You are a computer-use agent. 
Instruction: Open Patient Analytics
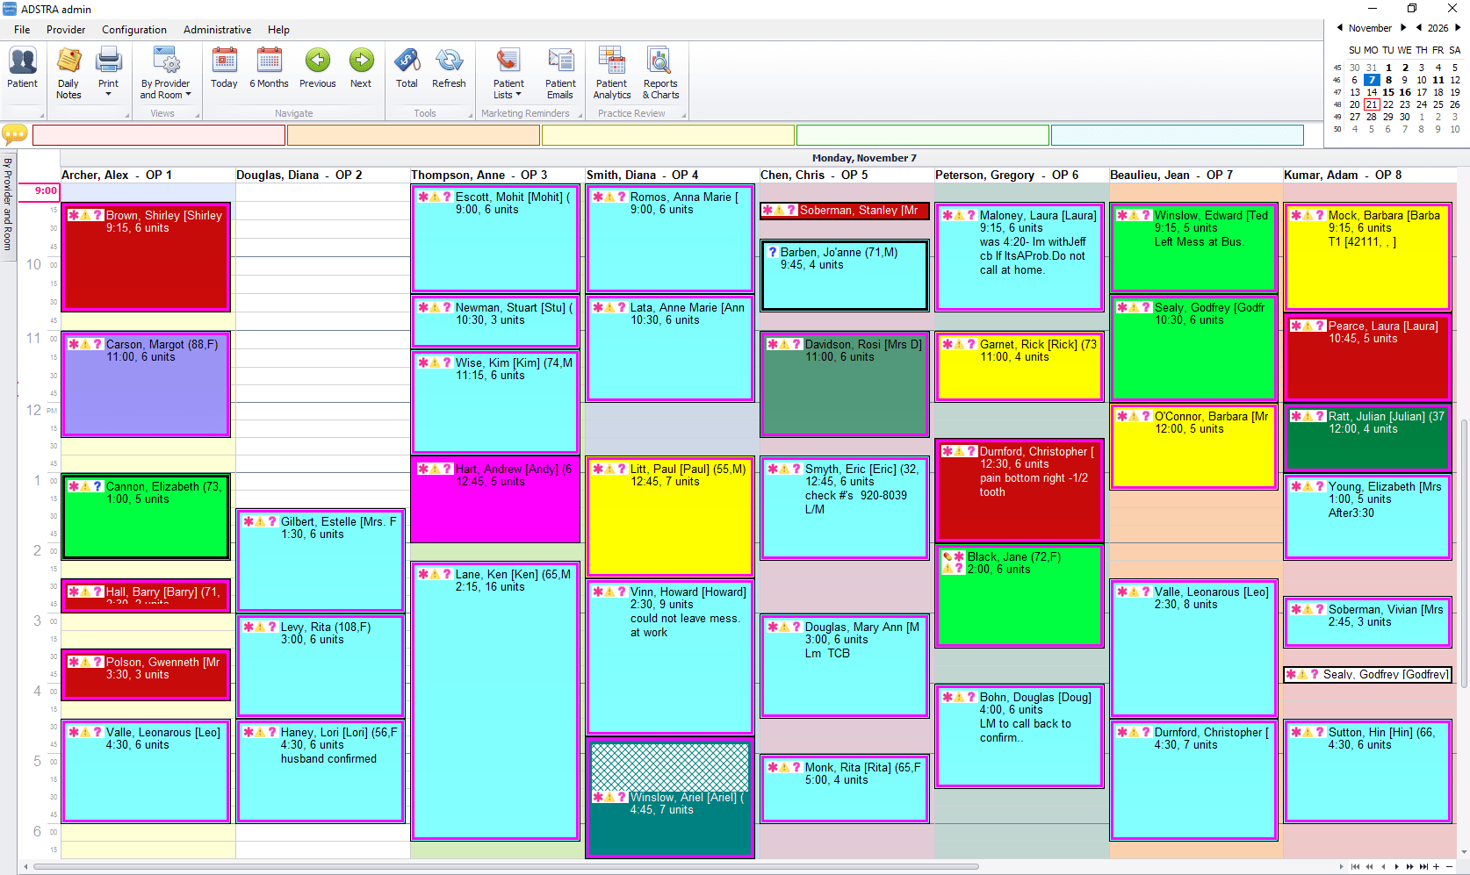(x=612, y=74)
